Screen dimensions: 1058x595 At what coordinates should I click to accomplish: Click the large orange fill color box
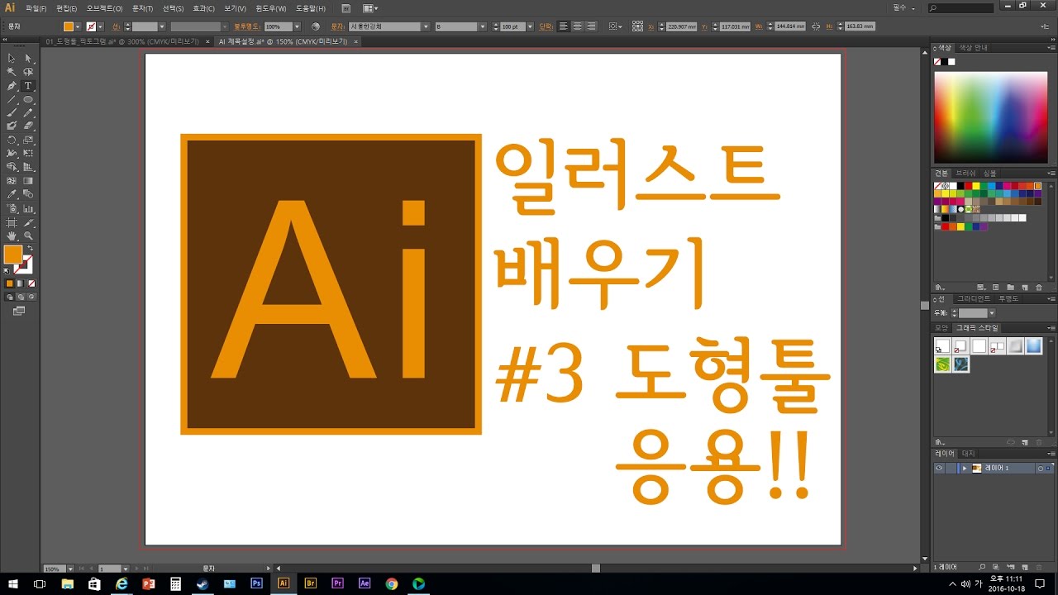click(13, 255)
